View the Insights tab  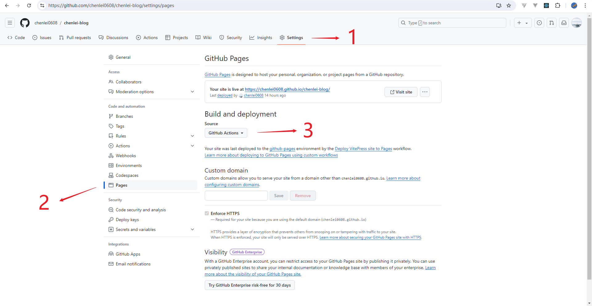coord(261,38)
